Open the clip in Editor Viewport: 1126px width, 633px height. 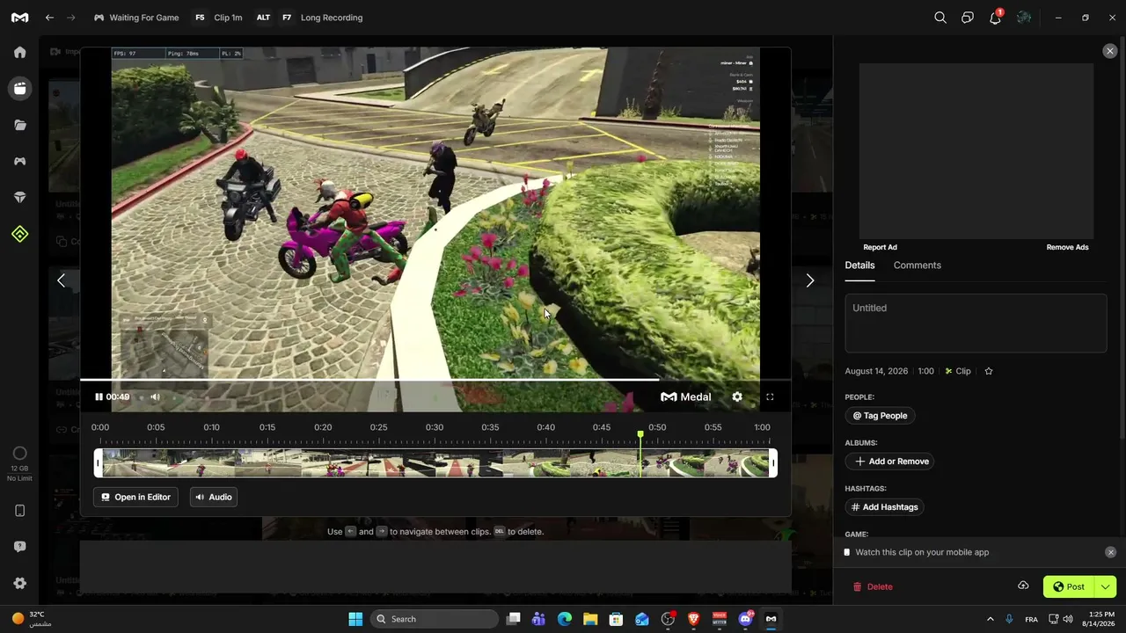pos(135,498)
